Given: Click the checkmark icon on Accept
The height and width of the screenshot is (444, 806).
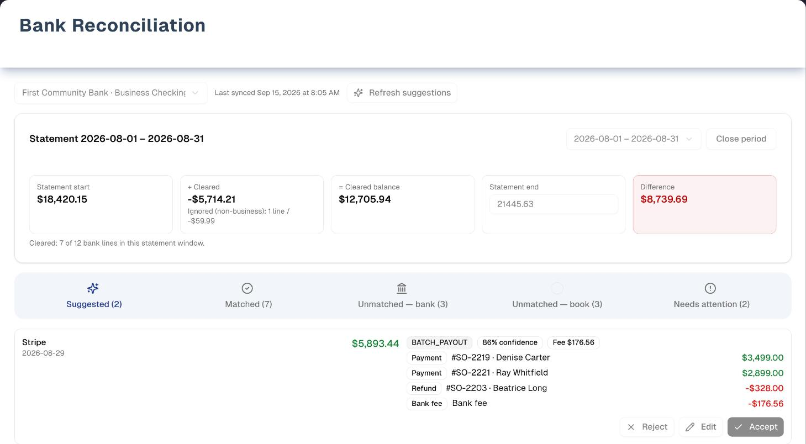Looking at the screenshot, I should (x=739, y=427).
